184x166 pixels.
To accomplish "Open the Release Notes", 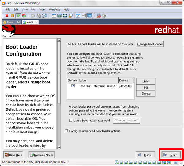I will pos(42,155).
